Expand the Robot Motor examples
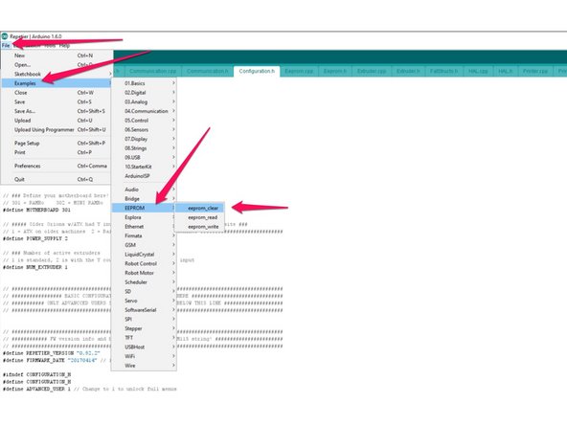The height and width of the screenshot is (425, 567). point(144,273)
